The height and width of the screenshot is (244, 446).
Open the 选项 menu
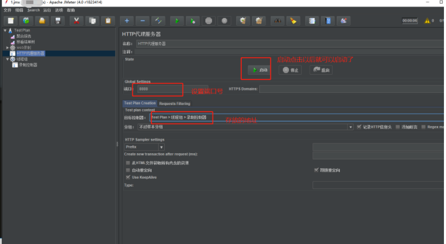[59, 10]
